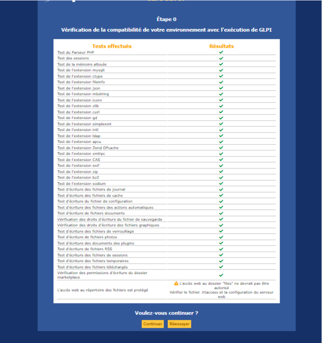This screenshot has height=343, width=322.
Task: Click "L'accès web au répertoire des fichiers" label
Action: [x=97, y=290]
